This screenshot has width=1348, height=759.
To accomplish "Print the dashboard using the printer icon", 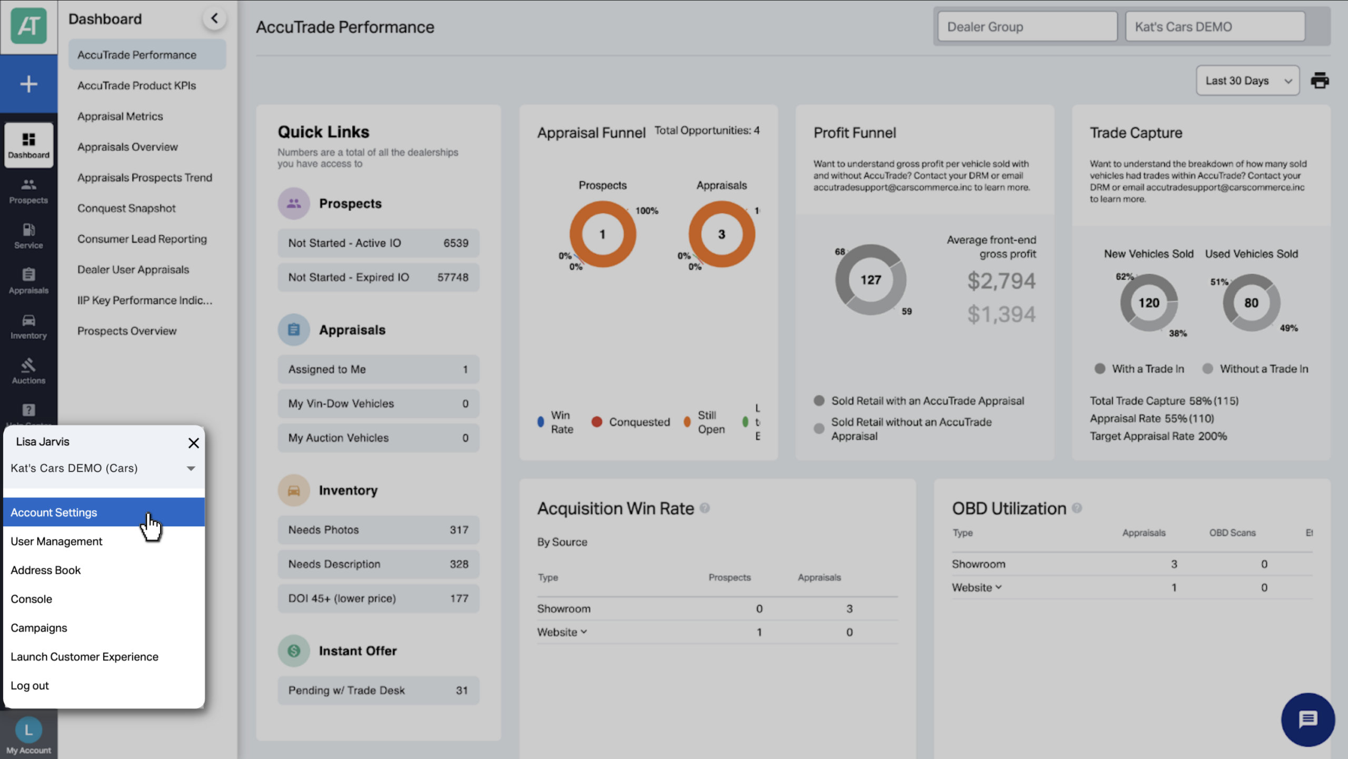I will [x=1320, y=81].
